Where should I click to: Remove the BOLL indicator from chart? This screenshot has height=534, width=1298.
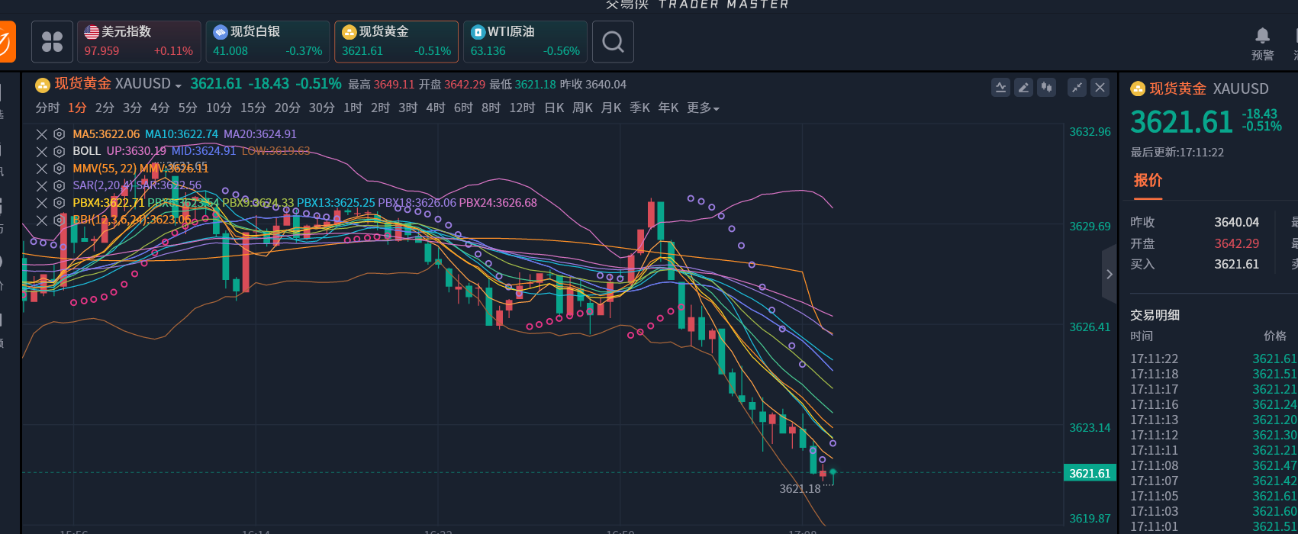point(42,151)
